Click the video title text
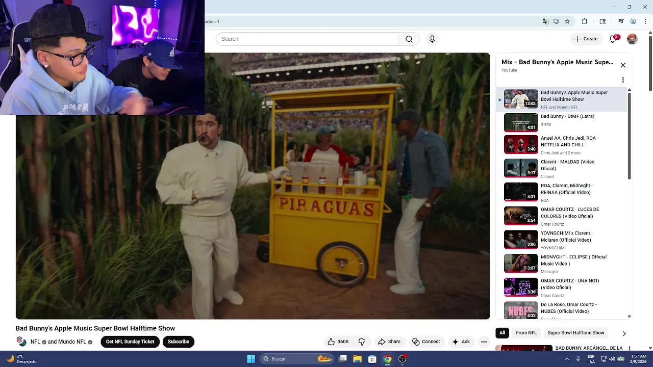The height and width of the screenshot is (367, 653). point(95,328)
